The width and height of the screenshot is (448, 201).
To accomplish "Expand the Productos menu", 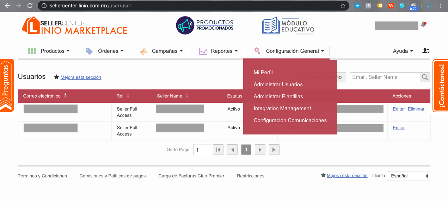I will click(x=55, y=51).
